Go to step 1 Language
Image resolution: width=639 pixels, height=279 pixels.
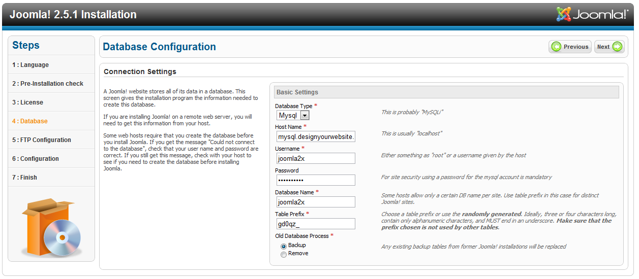click(x=51, y=65)
